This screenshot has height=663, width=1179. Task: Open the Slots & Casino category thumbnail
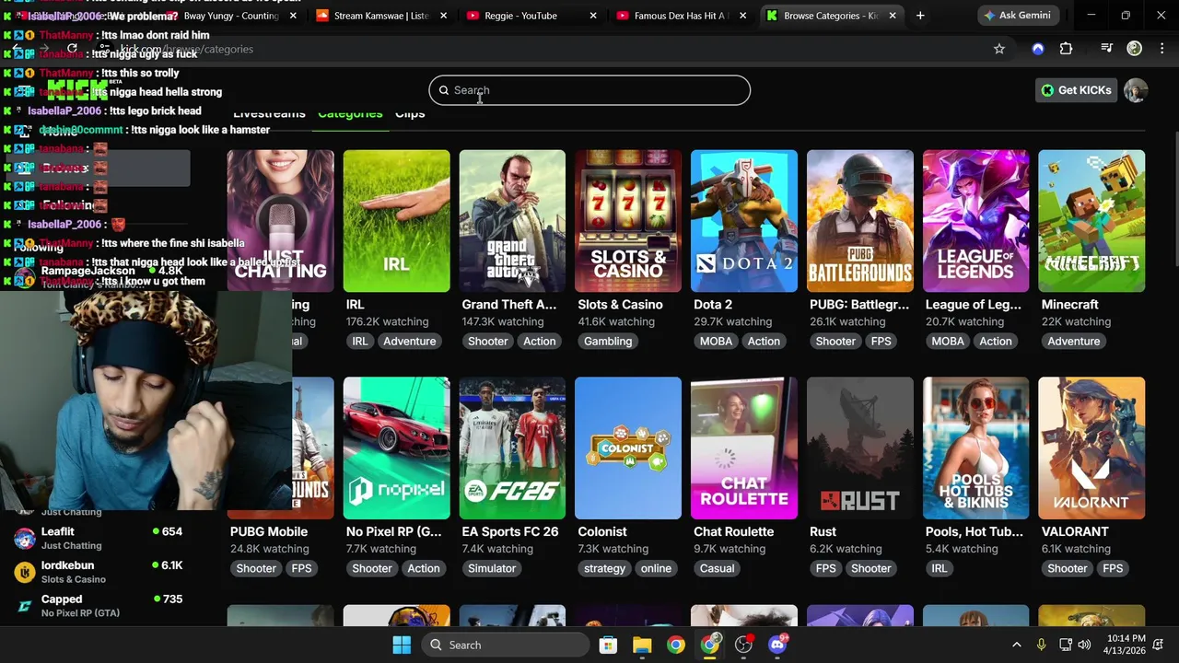[x=628, y=221]
